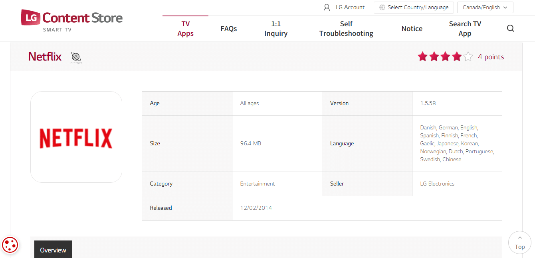Click the '4 points' rating text

(x=491, y=57)
